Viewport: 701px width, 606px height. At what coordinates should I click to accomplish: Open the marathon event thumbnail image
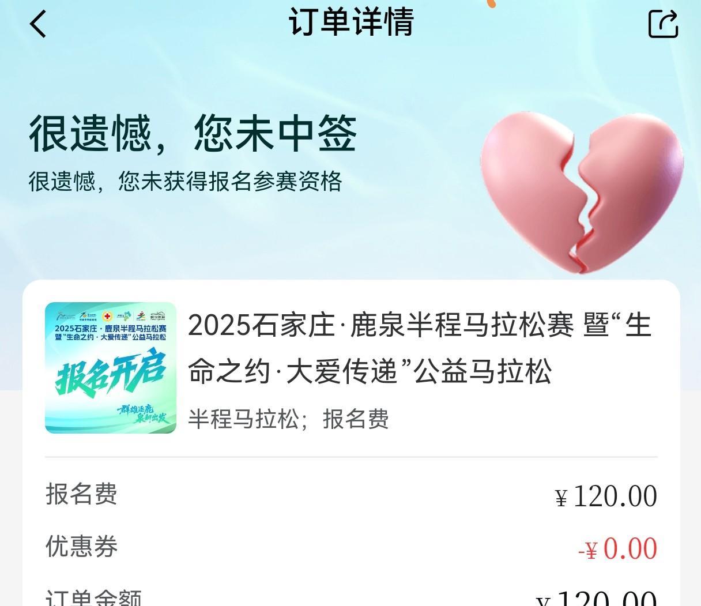click(111, 367)
